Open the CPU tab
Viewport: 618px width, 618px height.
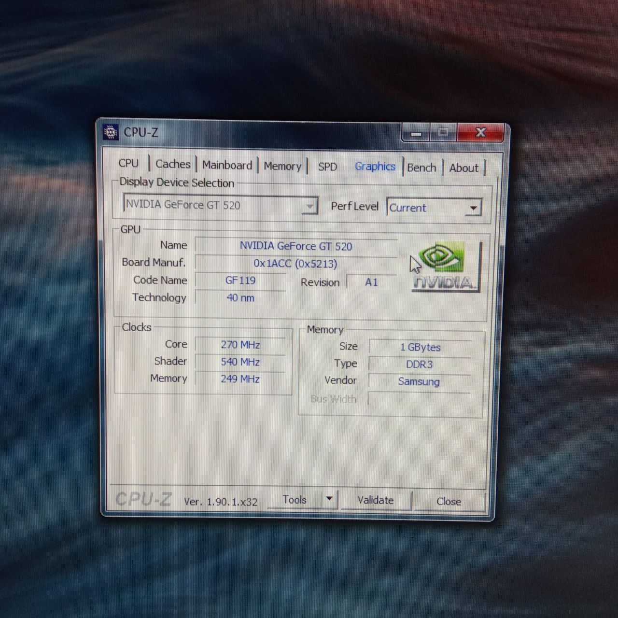tap(129, 163)
